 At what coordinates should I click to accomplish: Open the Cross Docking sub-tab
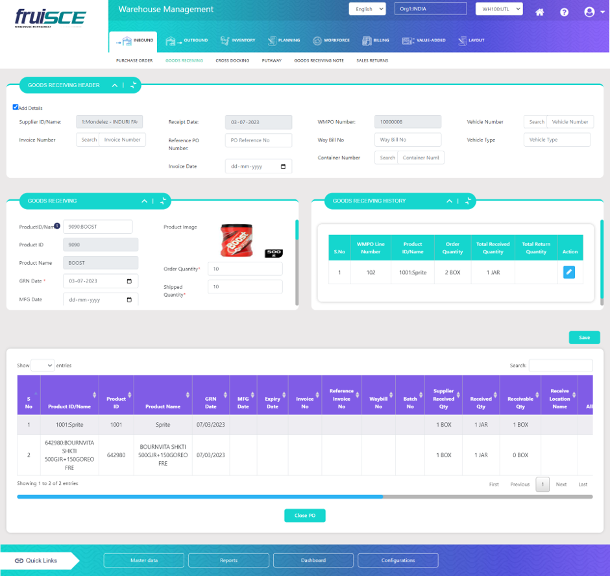point(232,60)
